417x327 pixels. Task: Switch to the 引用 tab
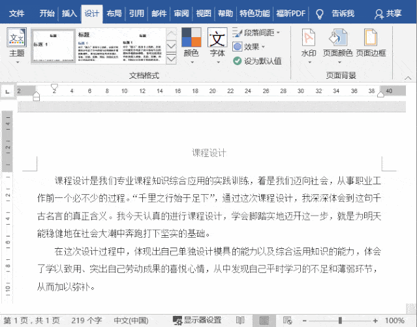coord(136,14)
